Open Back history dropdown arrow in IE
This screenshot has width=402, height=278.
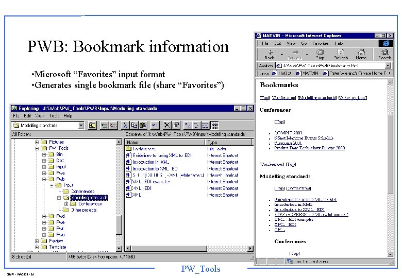pos(282,54)
